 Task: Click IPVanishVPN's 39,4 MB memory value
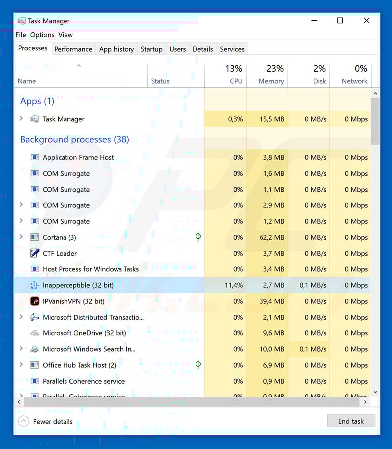point(272,301)
